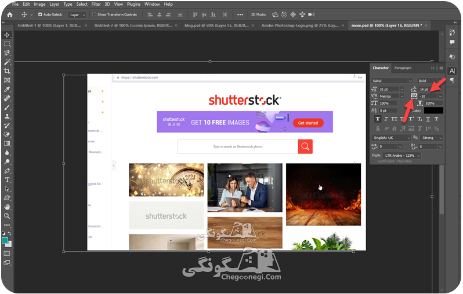The width and height of the screenshot is (463, 294).
Task: Select the Spot Healing Brush tool
Action: tap(7, 98)
